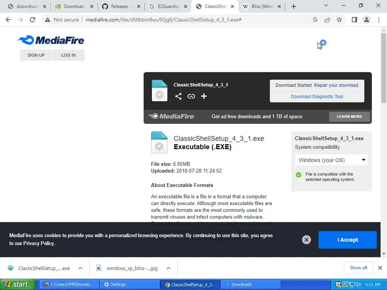Click Repair your download link
387x290 pixels.
[336, 85]
